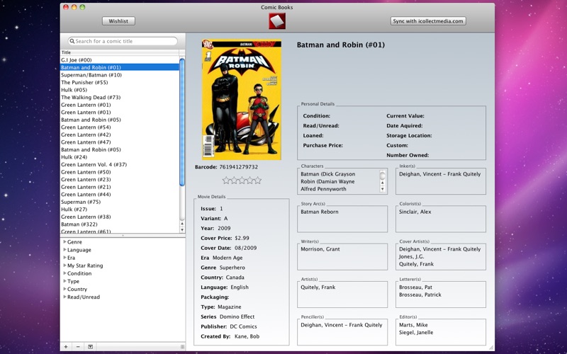Click barcode number 761941279732
Viewport: 567px width, 354px height.
tap(239, 167)
